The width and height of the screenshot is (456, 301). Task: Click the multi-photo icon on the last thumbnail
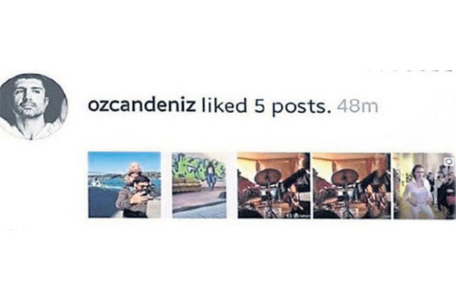[x=450, y=161]
